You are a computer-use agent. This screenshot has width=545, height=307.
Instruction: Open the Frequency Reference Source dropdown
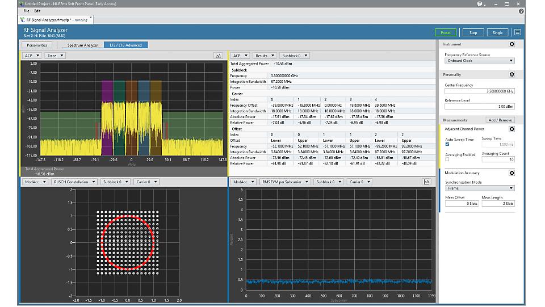(x=479, y=60)
